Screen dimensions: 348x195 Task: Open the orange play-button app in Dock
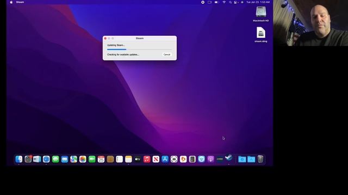(x=183, y=159)
